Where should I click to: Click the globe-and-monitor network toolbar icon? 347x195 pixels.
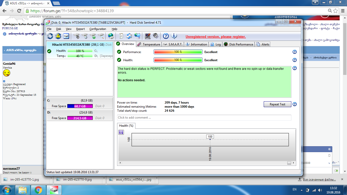137,36
